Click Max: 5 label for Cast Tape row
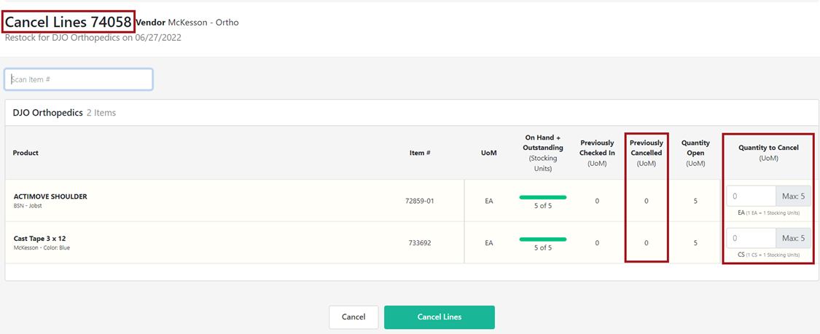Image resolution: width=820 pixels, height=334 pixels. click(793, 238)
